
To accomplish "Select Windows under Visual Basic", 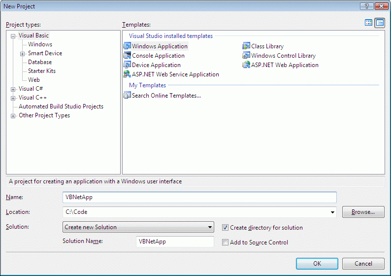I will [x=40, y=44].
